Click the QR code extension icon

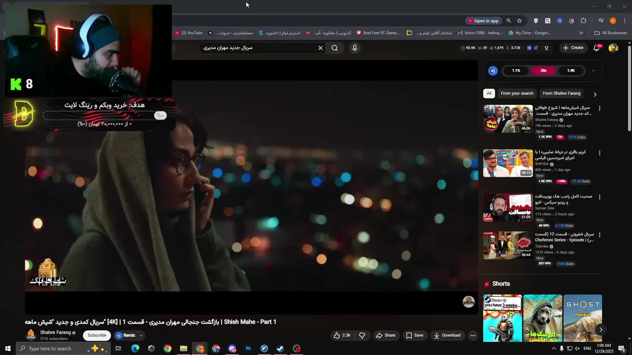(548, 21)
